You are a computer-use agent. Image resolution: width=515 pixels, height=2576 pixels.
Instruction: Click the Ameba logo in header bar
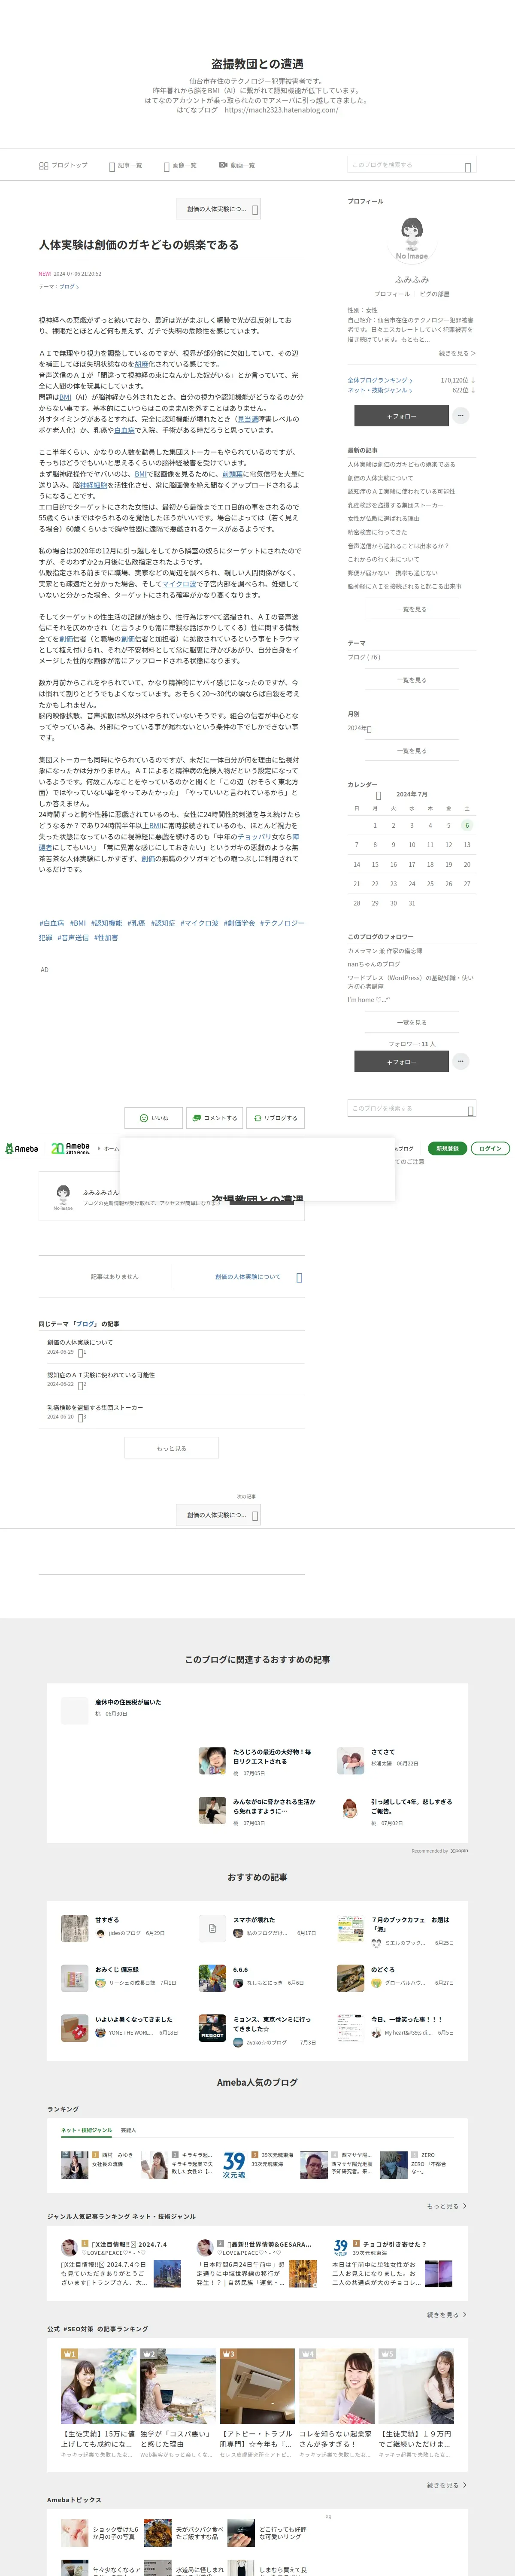(21, 1148)
